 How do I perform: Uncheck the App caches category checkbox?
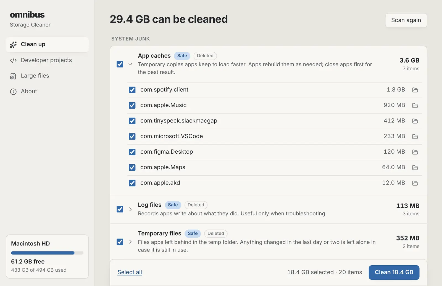[120, 64]
